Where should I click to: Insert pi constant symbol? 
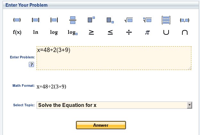(x=147, y=33)
